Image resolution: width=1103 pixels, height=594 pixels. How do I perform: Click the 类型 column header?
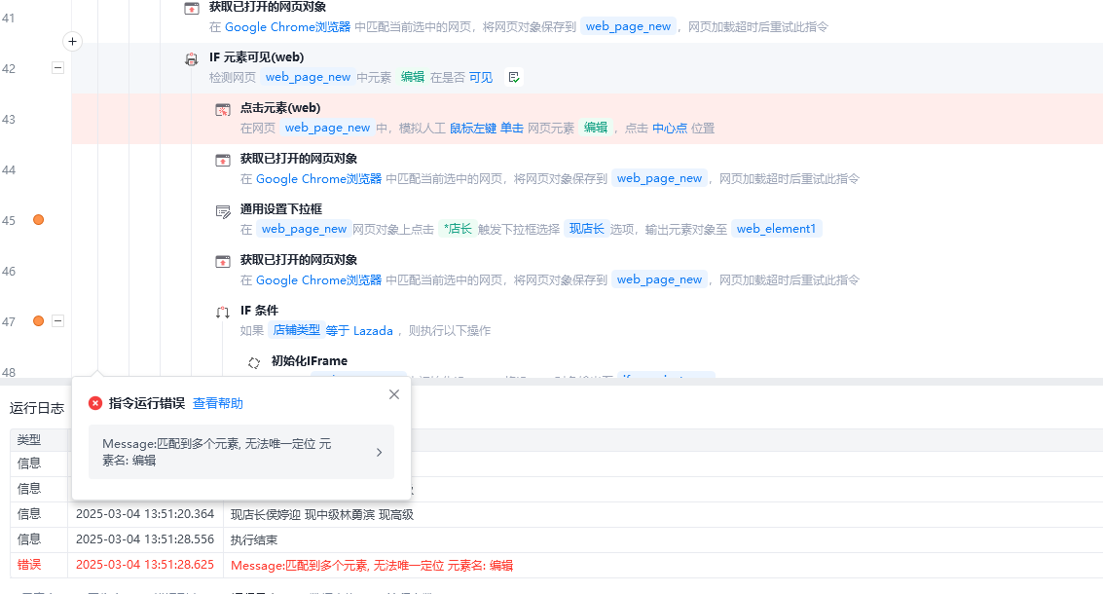click(29, 440)
